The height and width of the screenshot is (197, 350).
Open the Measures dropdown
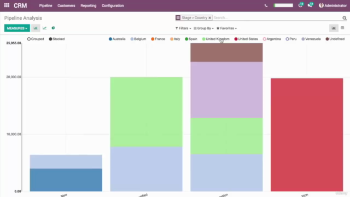click(17, 28)
